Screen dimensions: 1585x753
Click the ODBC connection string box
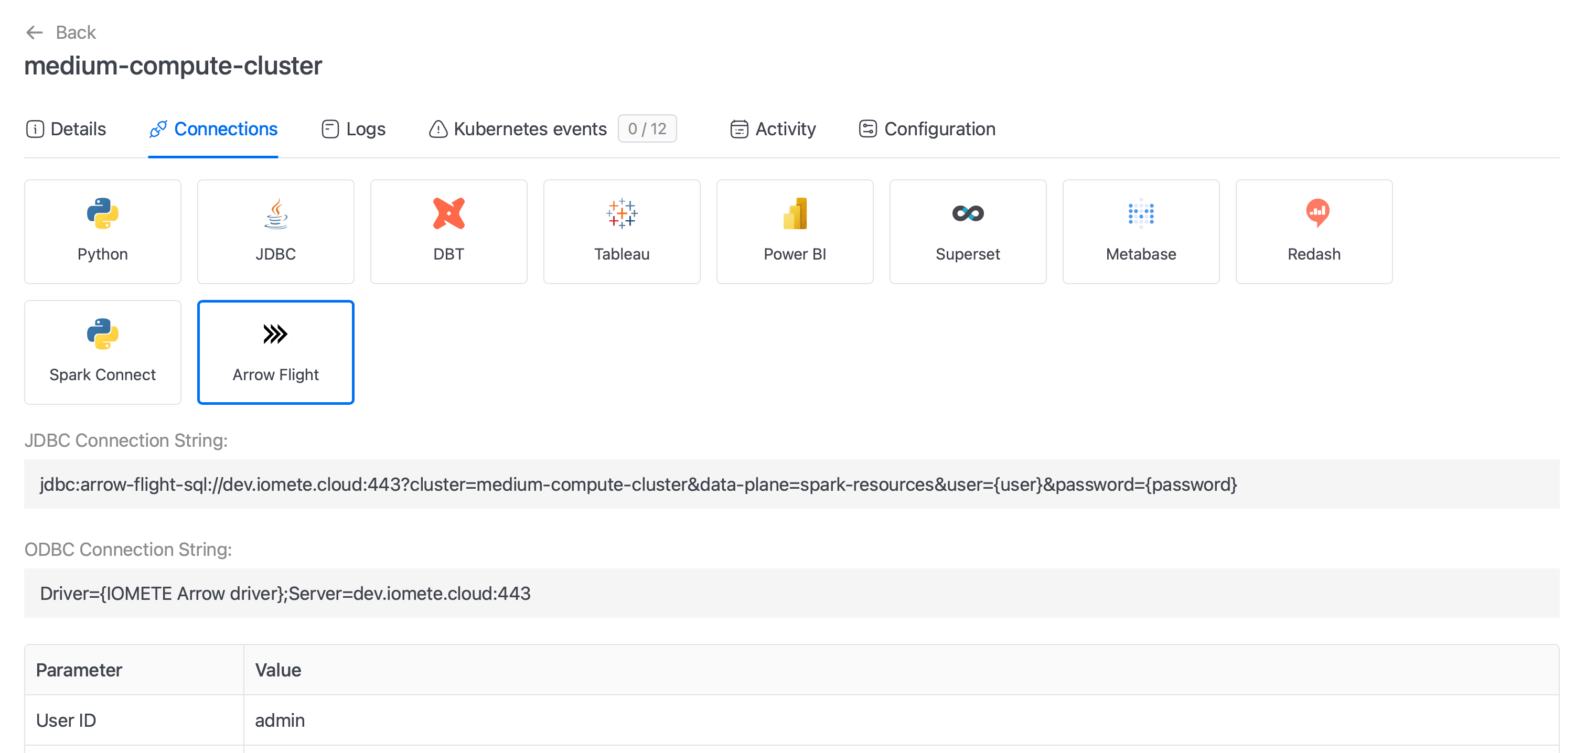pos(791,593)
